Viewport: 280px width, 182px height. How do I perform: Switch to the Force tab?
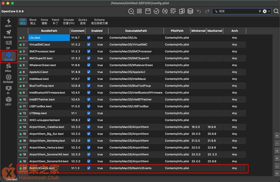(44, 21)
